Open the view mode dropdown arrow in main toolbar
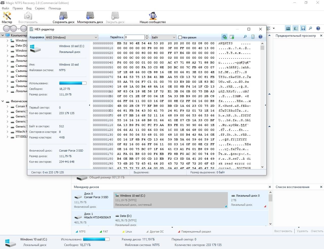Screen dimensions: 324x249 274,28
